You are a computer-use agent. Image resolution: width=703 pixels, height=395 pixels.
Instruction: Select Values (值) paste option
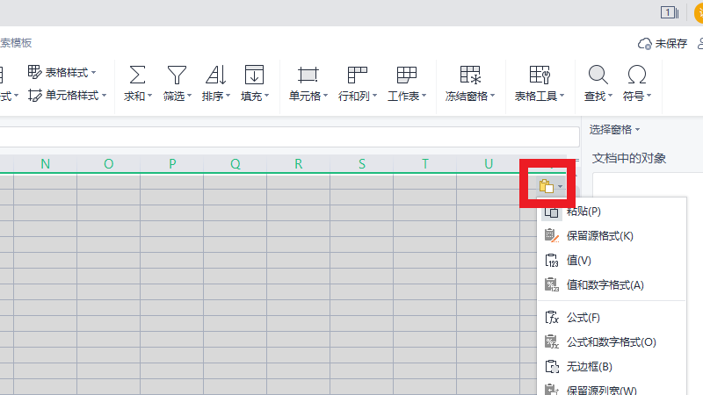pos(578,260)
